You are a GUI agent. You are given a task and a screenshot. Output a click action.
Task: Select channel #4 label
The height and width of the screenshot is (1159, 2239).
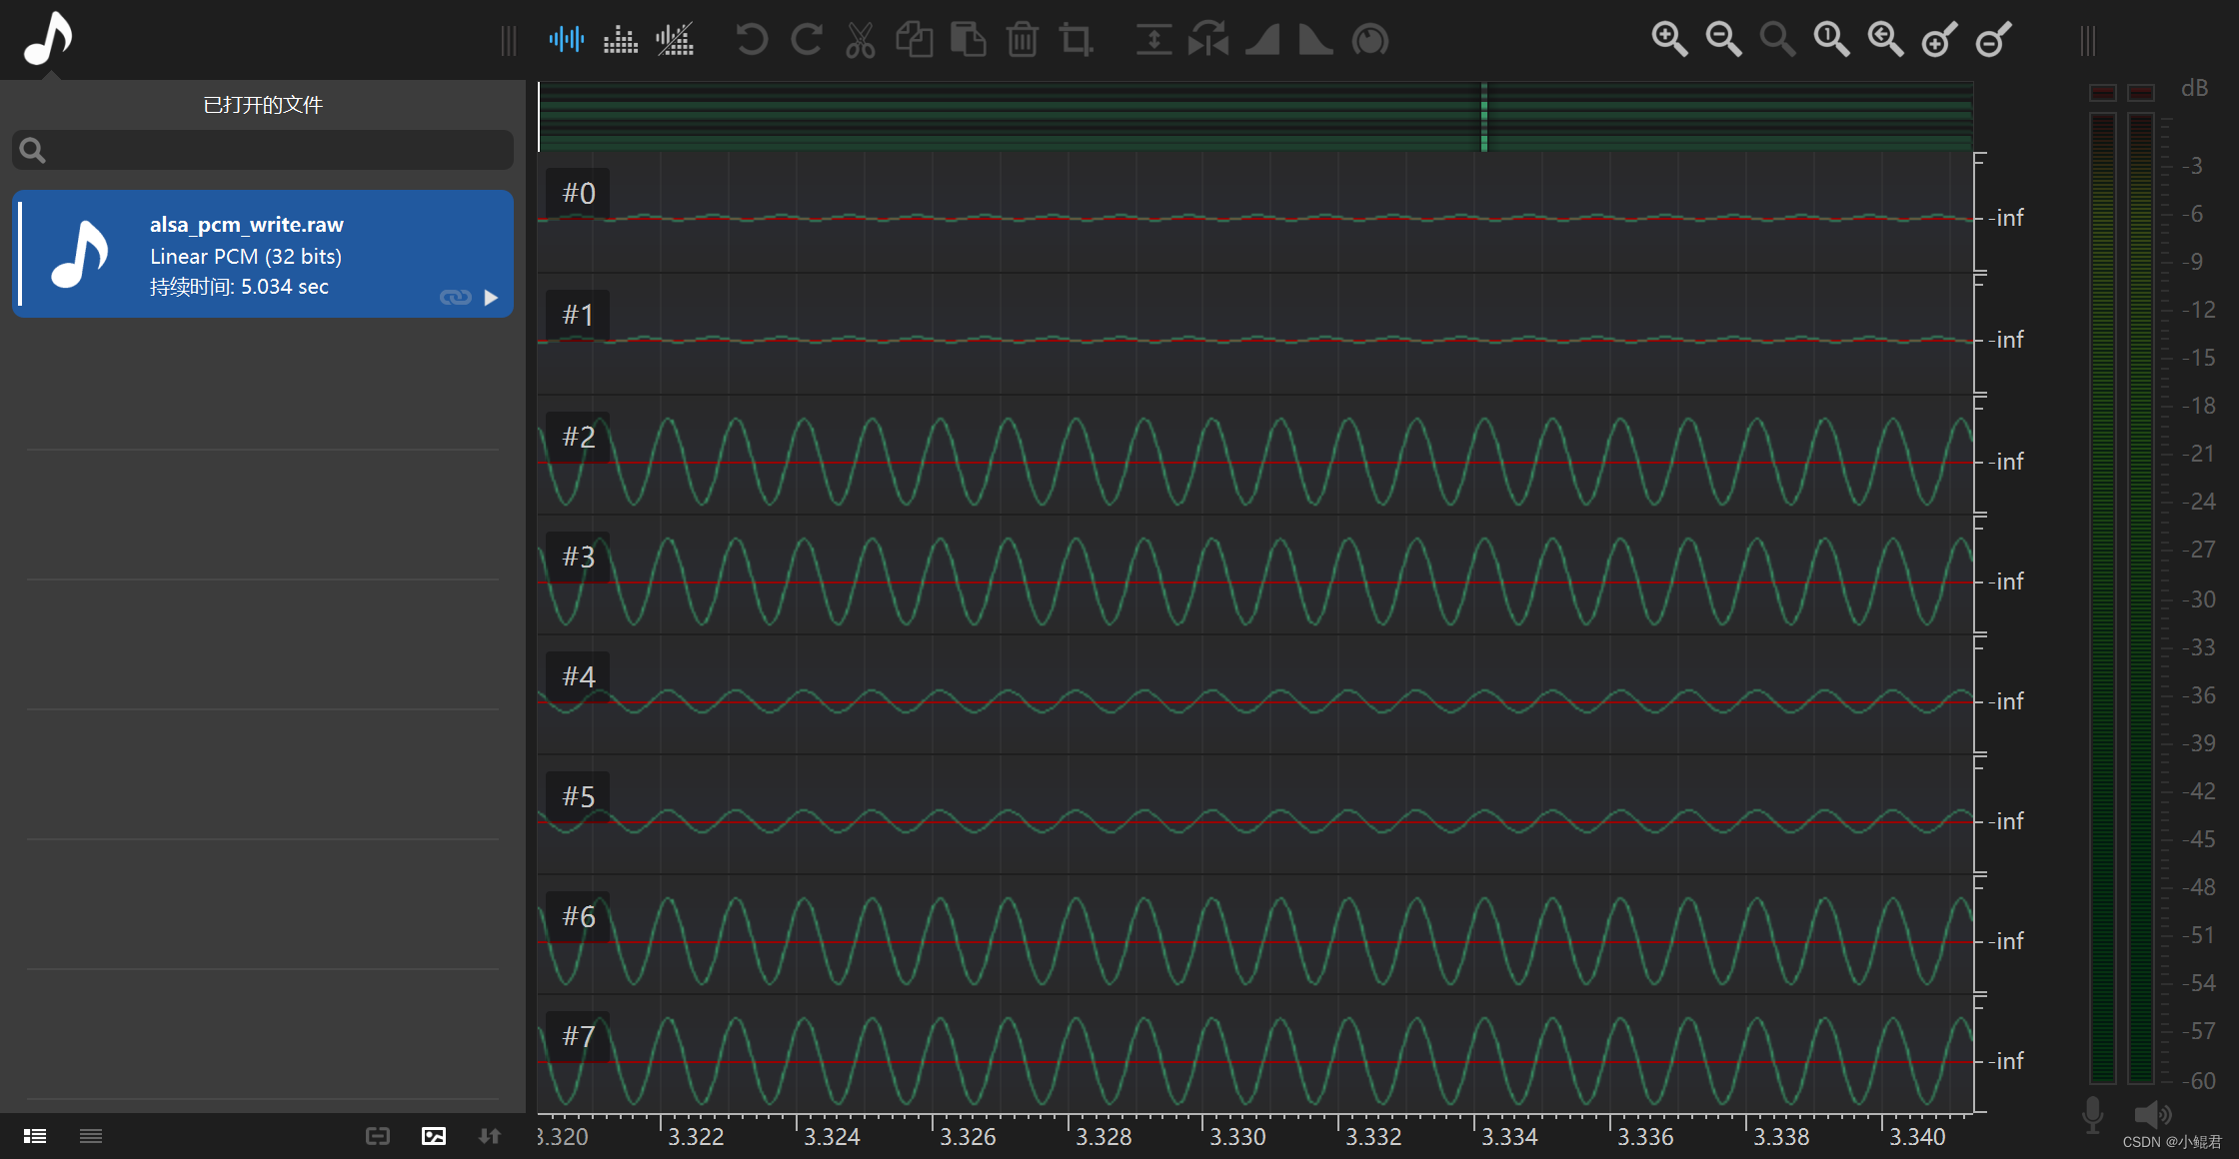click(579, 677)
